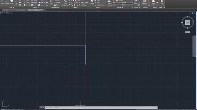Select the midpoint grip of the selected line
This screenshot has width=197, height=110.
(86, 55)
